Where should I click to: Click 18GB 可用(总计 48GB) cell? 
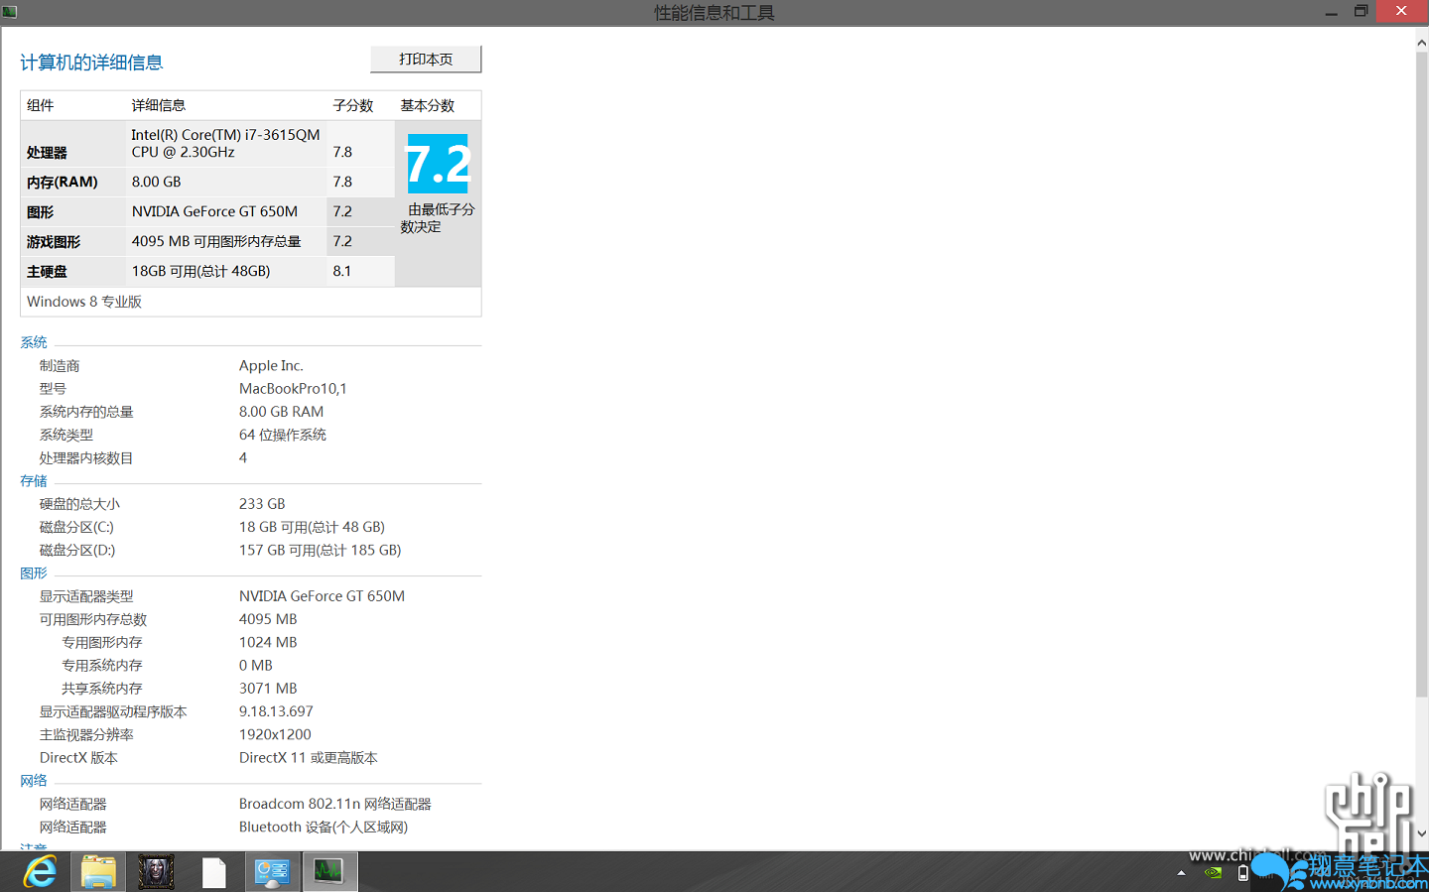pyautogui.click(x=200, y=271)
